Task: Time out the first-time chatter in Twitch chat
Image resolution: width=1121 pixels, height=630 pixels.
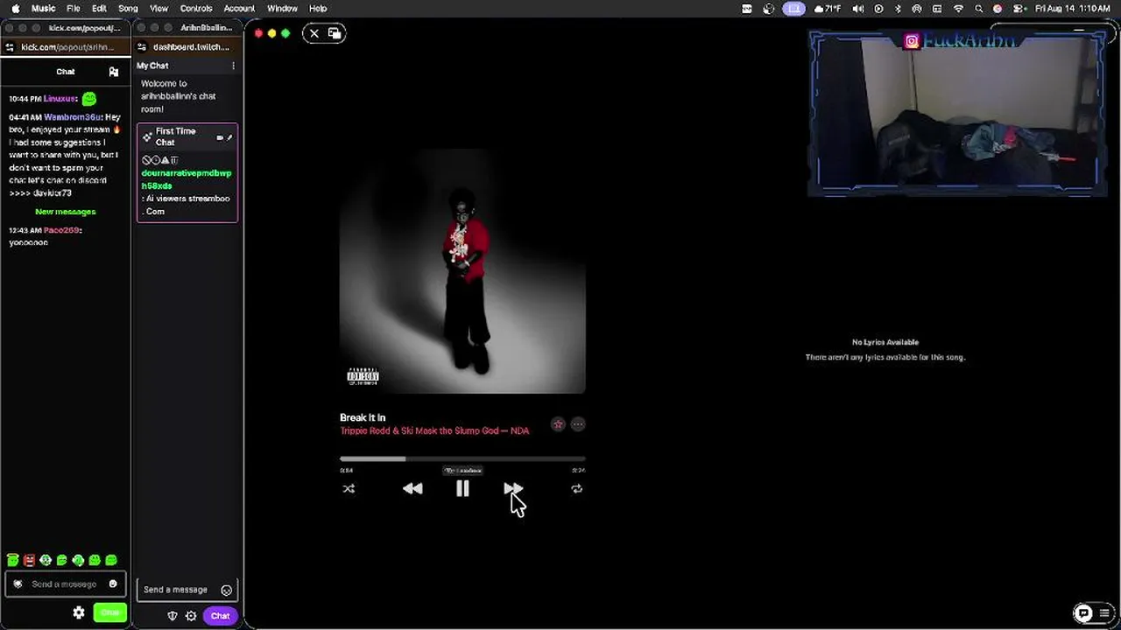Action: (x=155, y=160)
